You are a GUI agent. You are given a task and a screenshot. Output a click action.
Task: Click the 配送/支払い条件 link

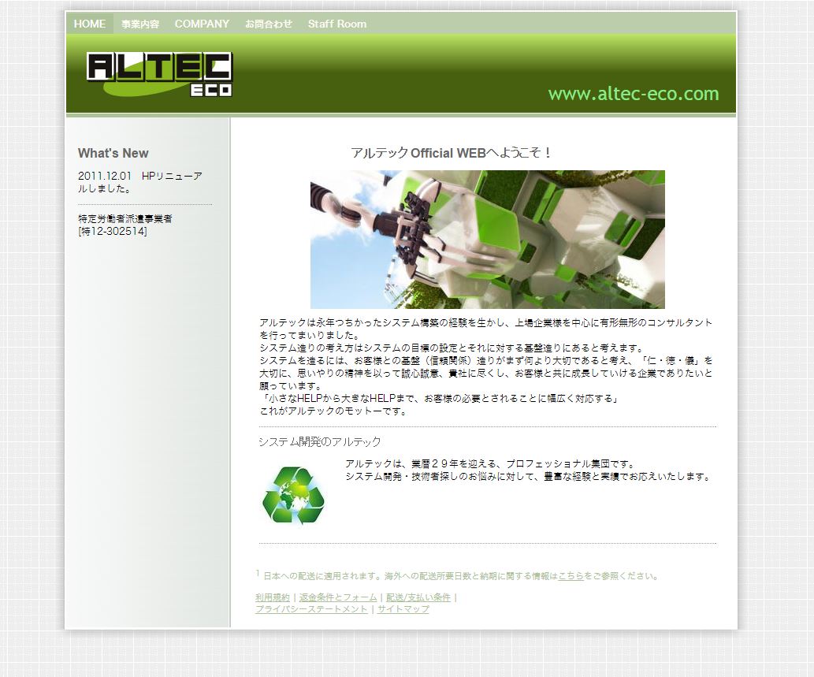418,597
